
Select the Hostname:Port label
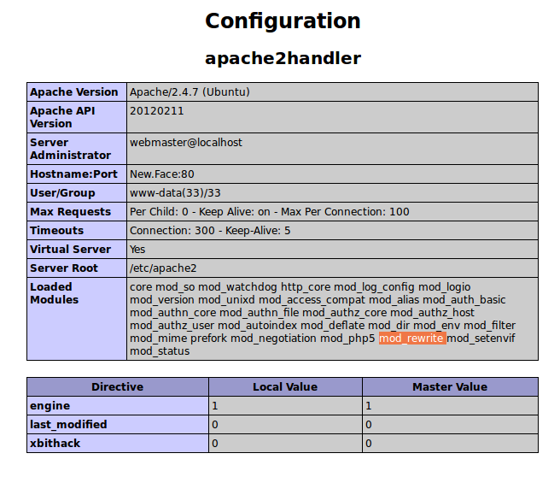point(73,174)
